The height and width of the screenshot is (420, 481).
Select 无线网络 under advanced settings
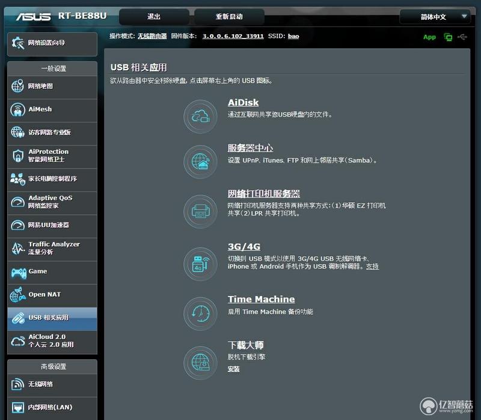tap(52, 384)
